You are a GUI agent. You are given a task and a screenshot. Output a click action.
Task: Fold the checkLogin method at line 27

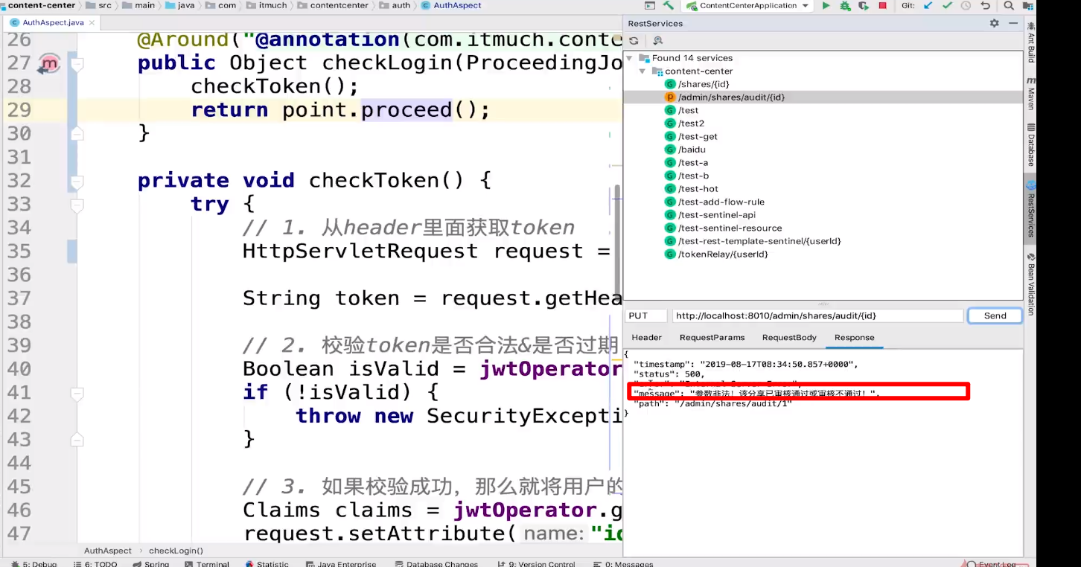pos(76,64)
